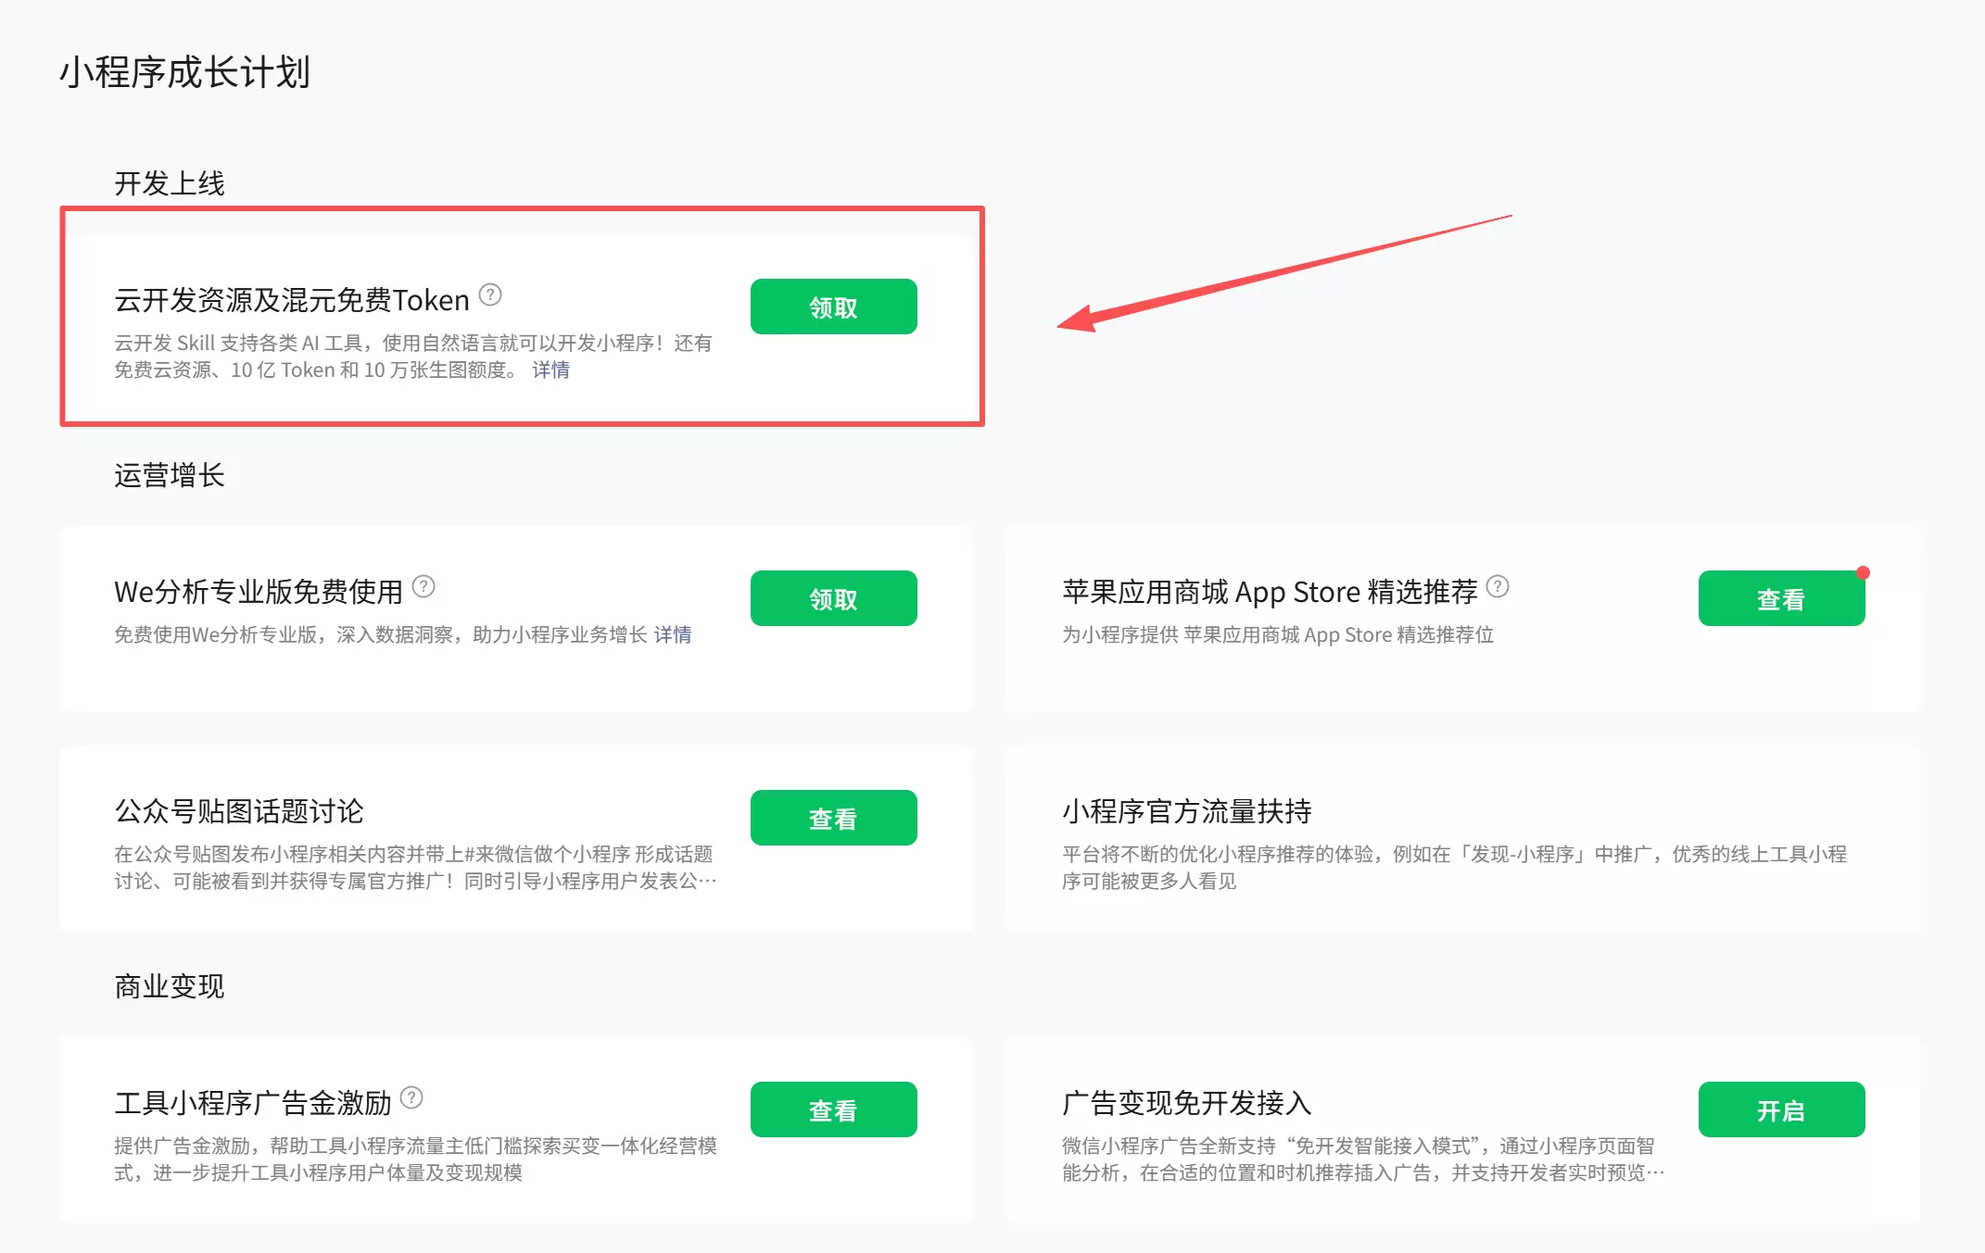This screenshot has height=1253, width=1985.
Task: Click description starting 在公众号贴图发布小程序相关内容
Action: point(415,868)
